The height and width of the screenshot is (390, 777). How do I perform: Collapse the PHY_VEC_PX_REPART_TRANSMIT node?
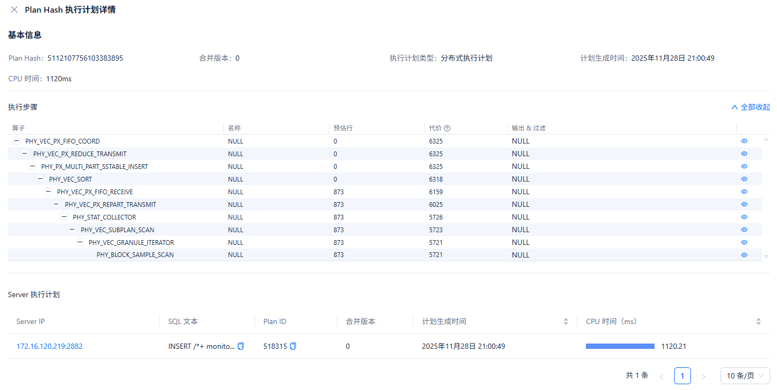pos(56,204)
